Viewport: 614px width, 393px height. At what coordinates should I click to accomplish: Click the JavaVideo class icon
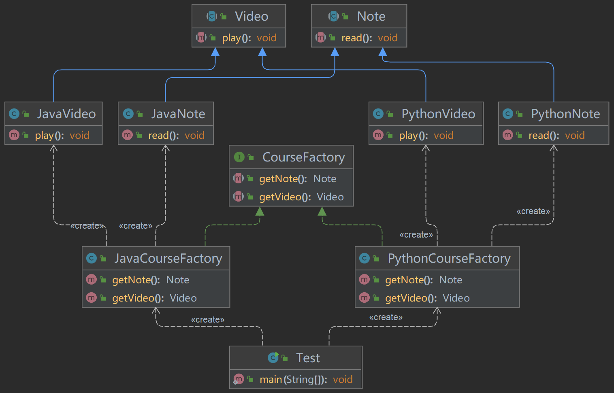click(14, 114)
